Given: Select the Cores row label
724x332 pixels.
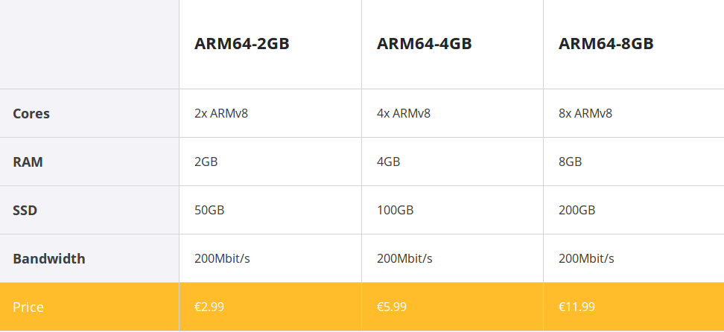Looking at the screenshot, I should click(31, 114).
